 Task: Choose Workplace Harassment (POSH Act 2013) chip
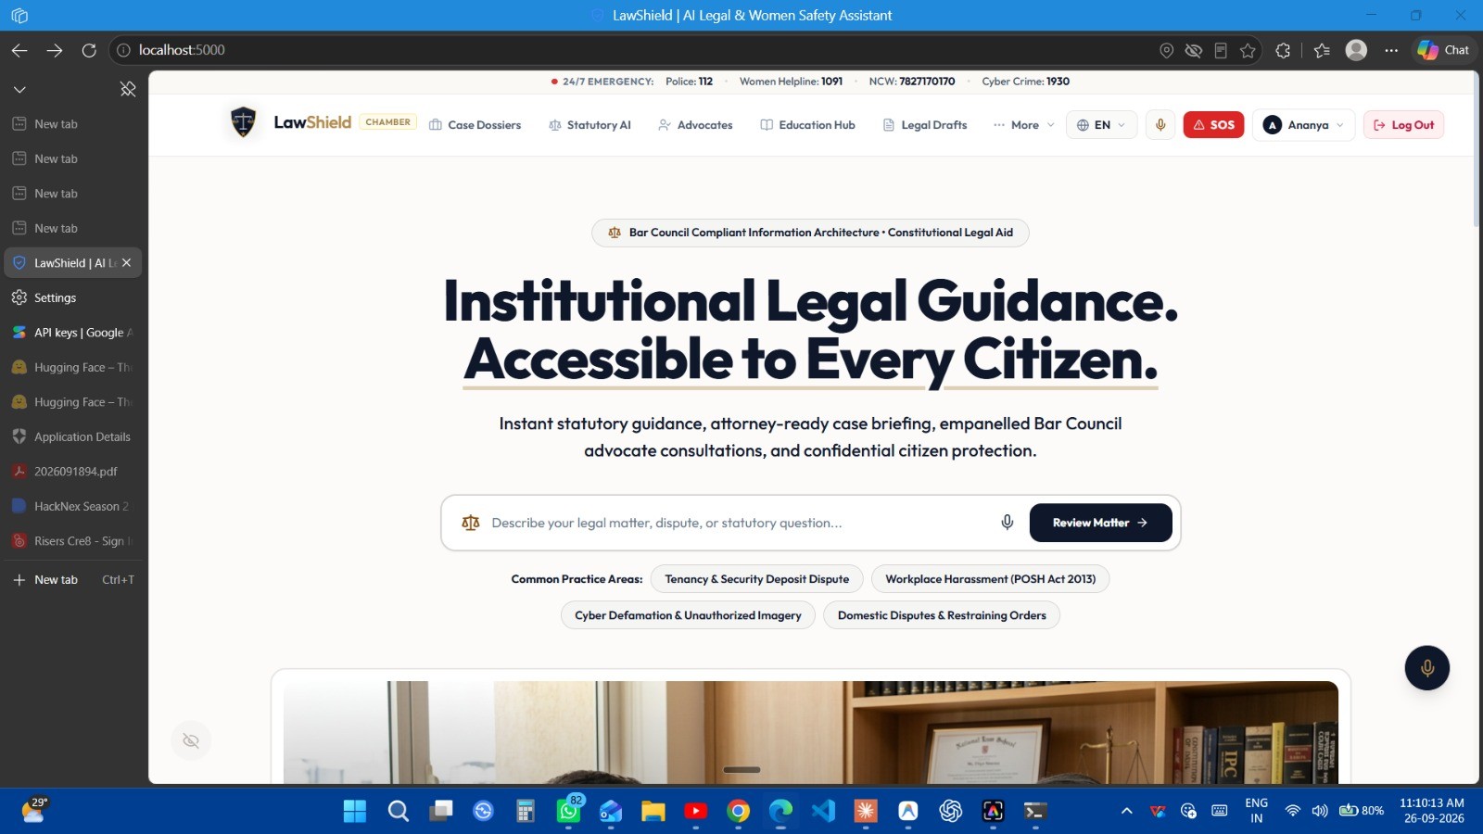point(990,579)
